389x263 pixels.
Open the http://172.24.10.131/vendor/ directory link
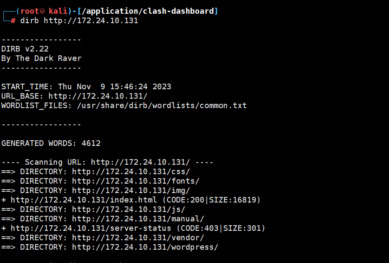pyautogui.click(x=138, y=237)
